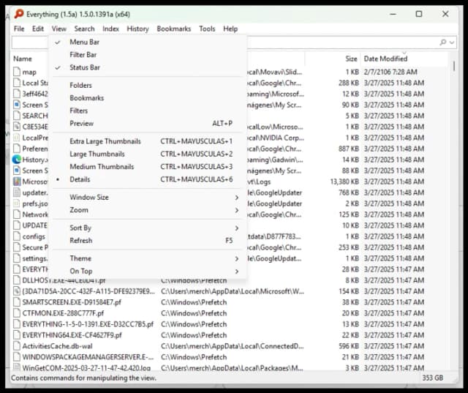Click the icon beside the Microso file row
Image resolution: width=468 pixels, height=393 pixels.
point(17,181)
